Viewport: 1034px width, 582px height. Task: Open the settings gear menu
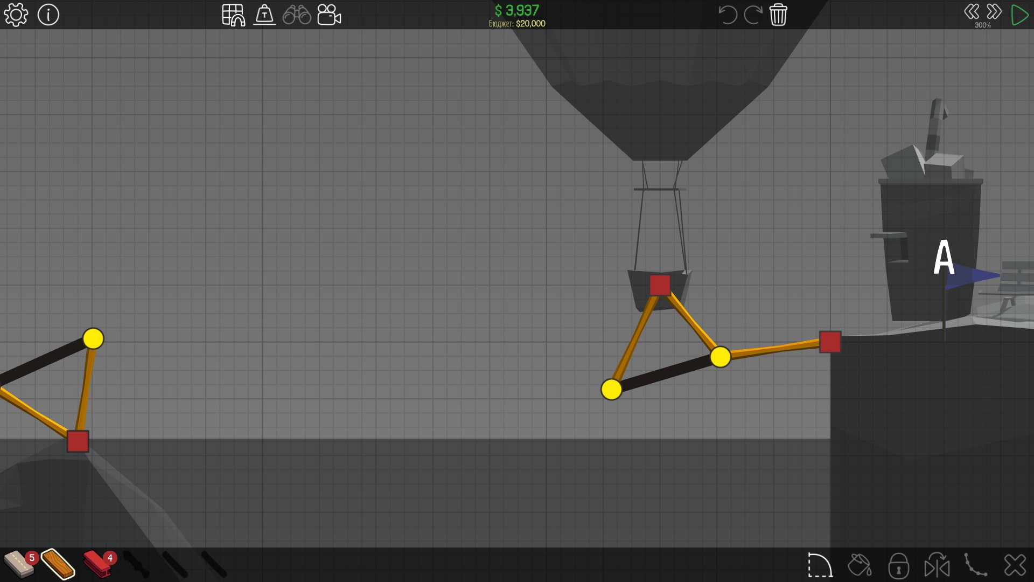(x=16, y=15)
